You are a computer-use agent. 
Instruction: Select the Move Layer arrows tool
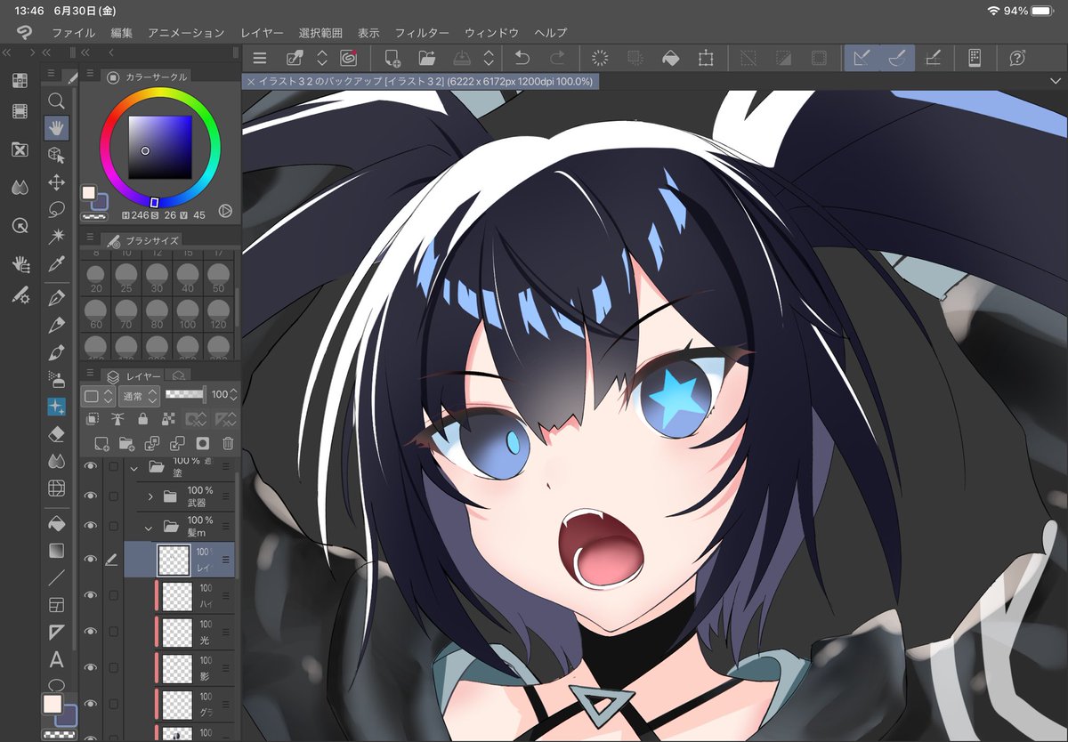(56, 182)
